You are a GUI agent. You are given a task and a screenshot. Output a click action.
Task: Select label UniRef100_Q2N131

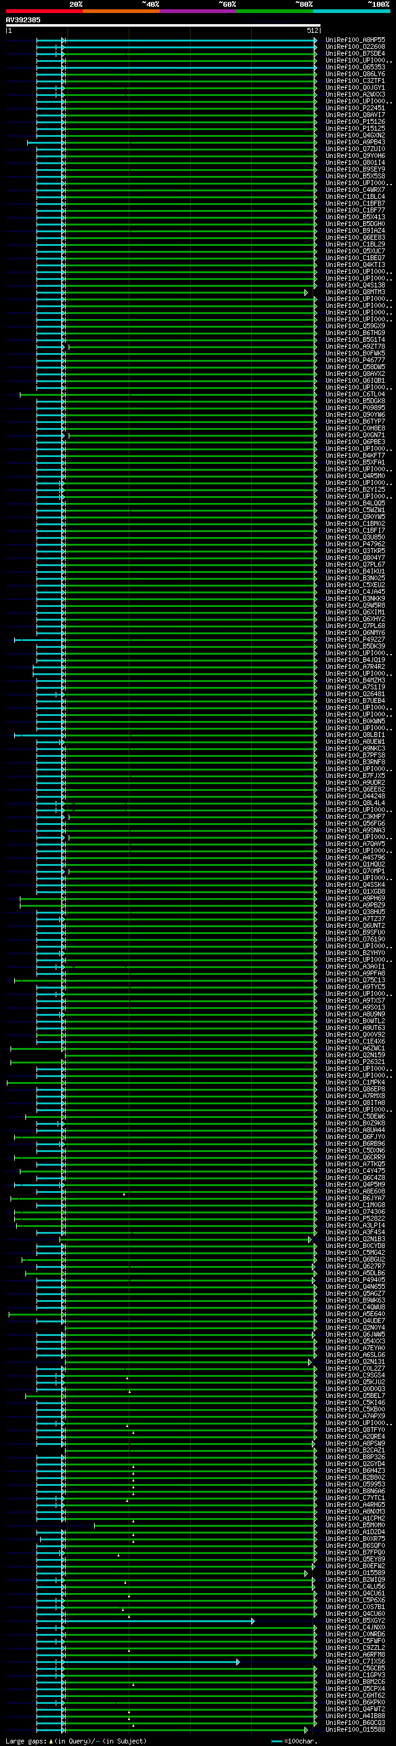(355, 1362)
